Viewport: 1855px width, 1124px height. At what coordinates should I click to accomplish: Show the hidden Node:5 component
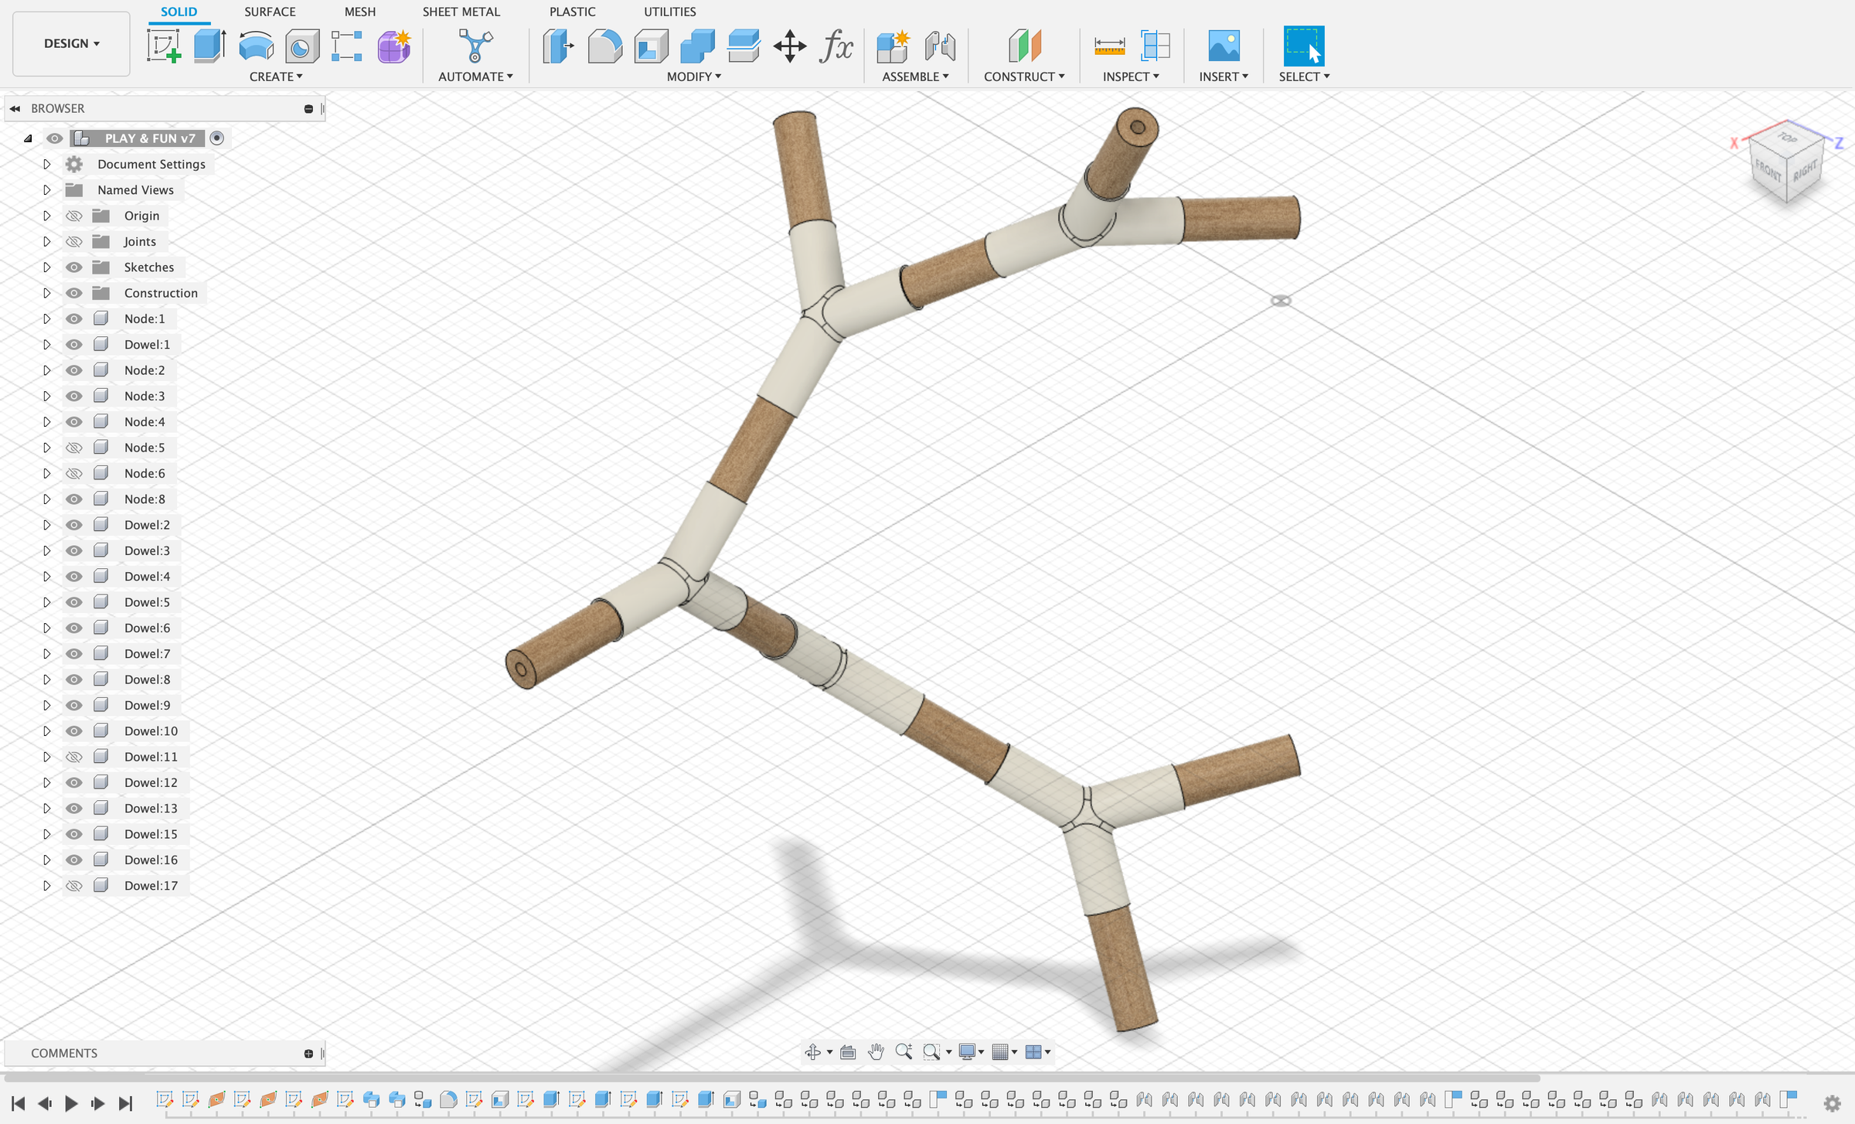[73, 447]
